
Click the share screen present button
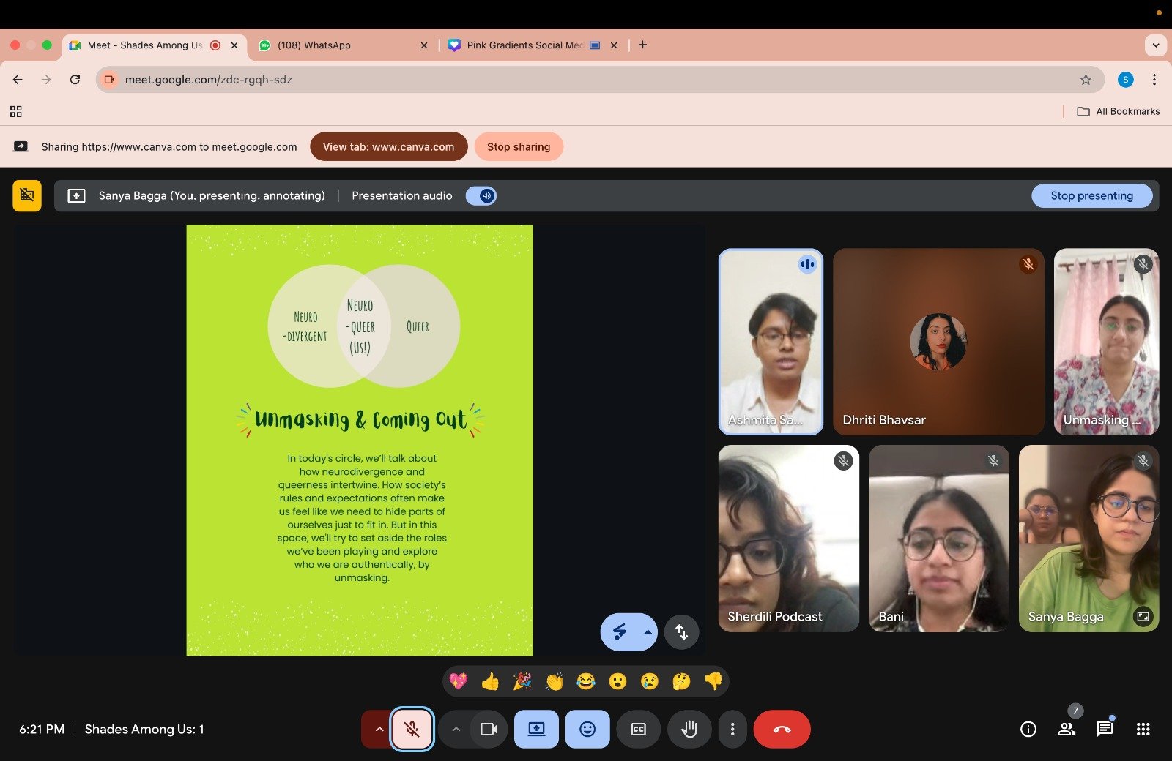click(x=536, y=729)
